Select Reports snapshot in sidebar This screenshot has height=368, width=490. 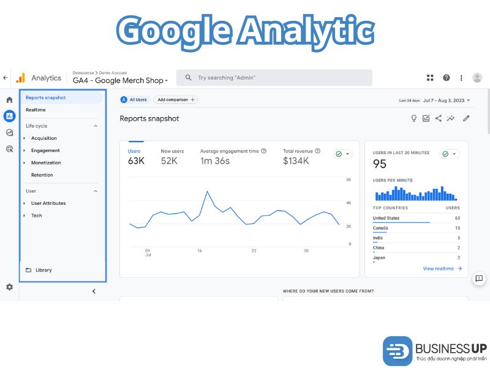point(62,98)
